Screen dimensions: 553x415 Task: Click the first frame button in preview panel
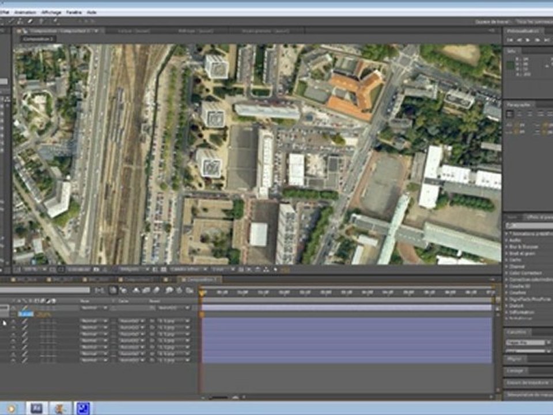[x=510, y=40]
